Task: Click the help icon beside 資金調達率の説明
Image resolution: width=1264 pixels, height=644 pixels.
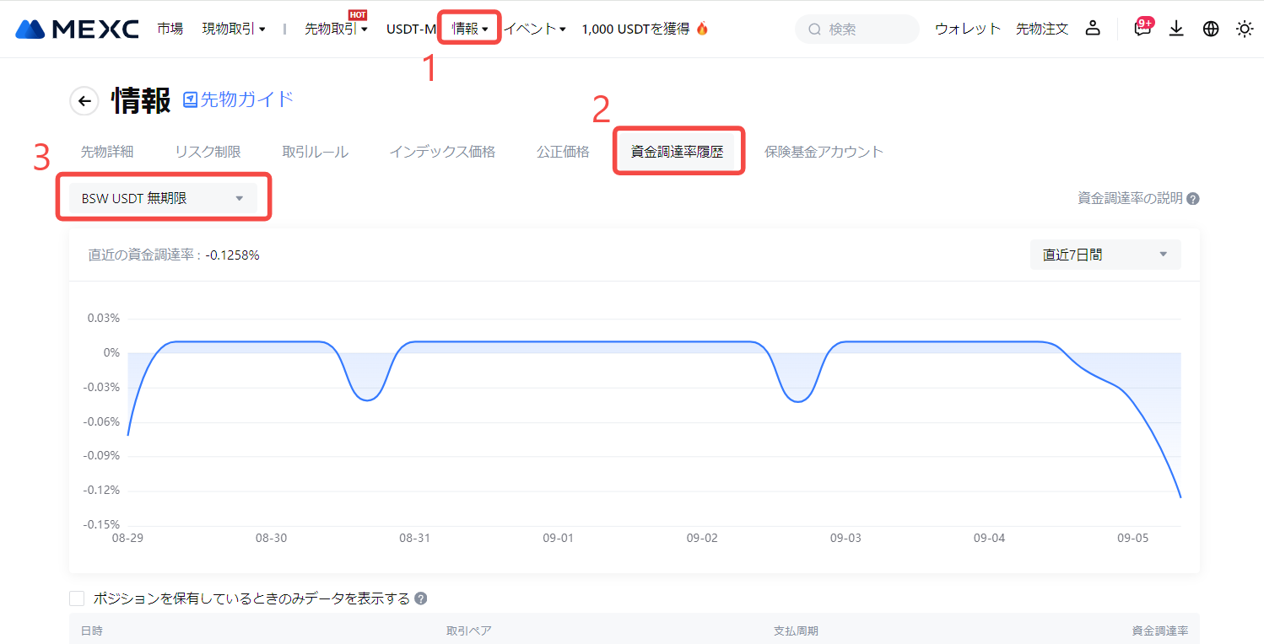Action: point(1192,199)
